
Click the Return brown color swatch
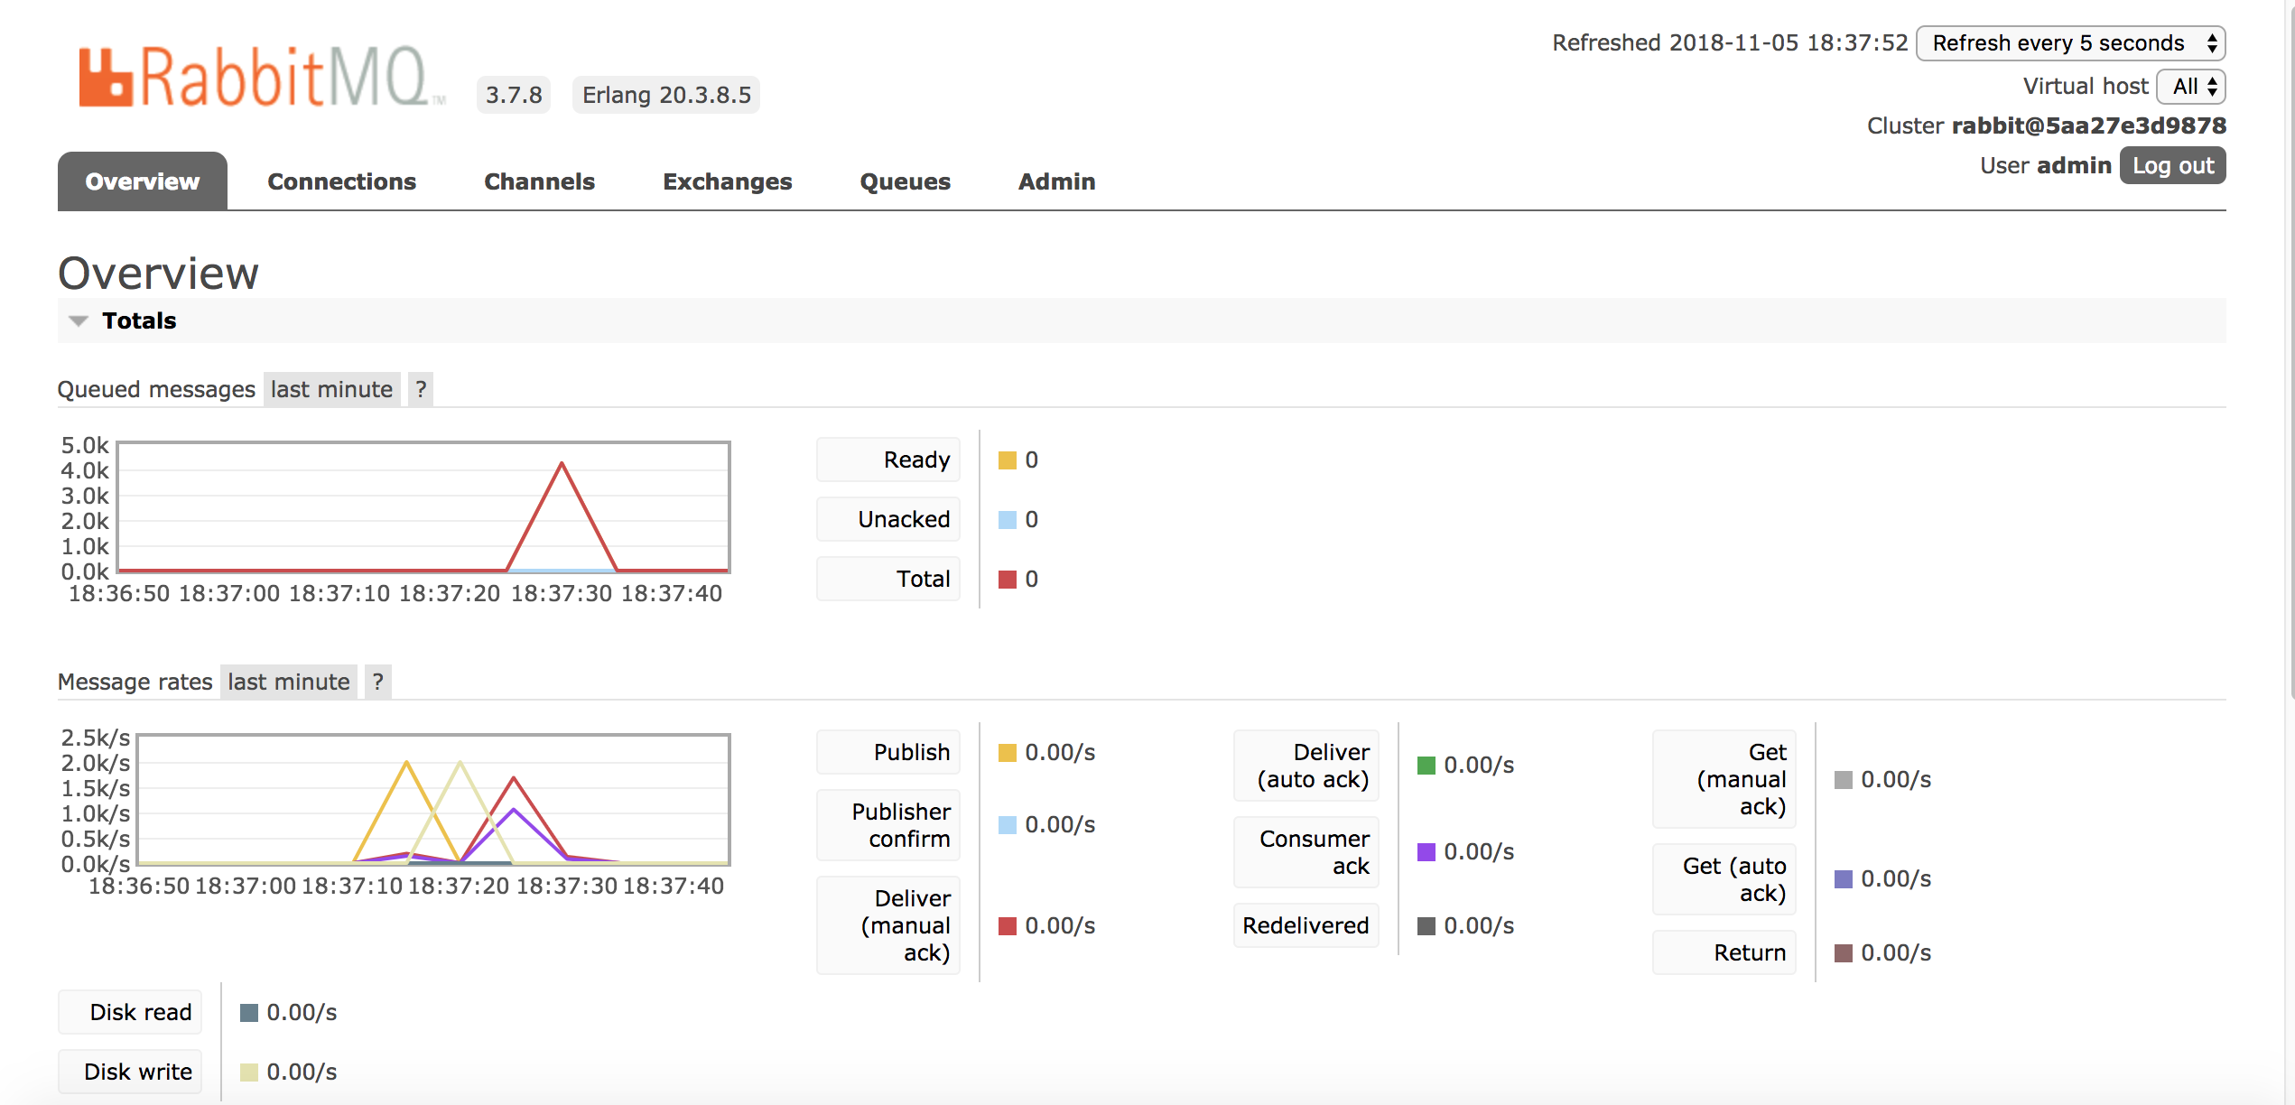[x=1844, y=953]
